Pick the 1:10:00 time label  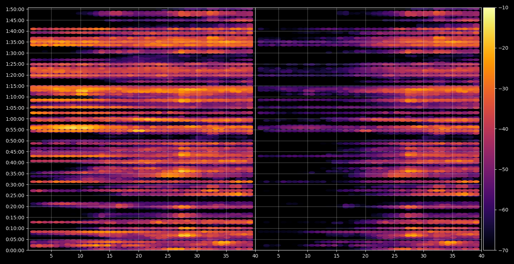15,97
